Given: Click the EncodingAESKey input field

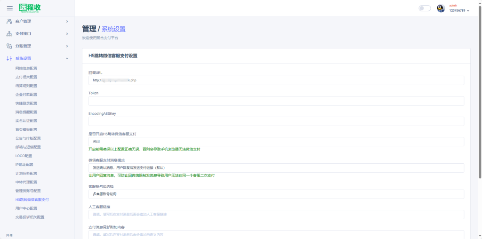Looking at the screenshot, I should [x=276, y=121].
